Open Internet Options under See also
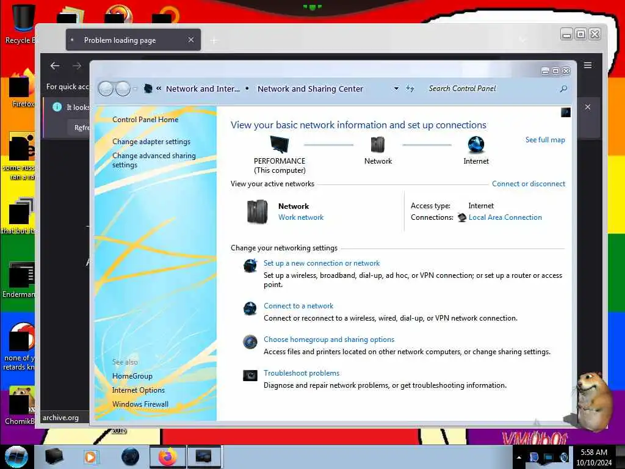The width and height of the screenshot is (625, 469). click(139, 390)
